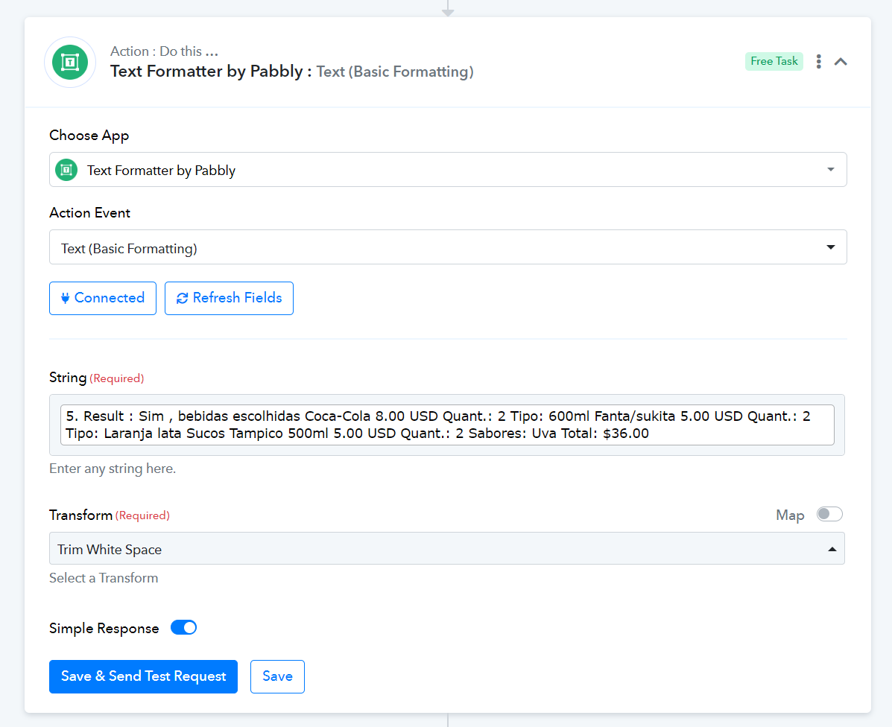This screenshot has height=727, width=892.
Task: Open the Choose App dropdown
Action: click(x=448, y=169)
